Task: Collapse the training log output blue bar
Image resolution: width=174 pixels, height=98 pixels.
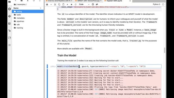Action: (47, 84)
